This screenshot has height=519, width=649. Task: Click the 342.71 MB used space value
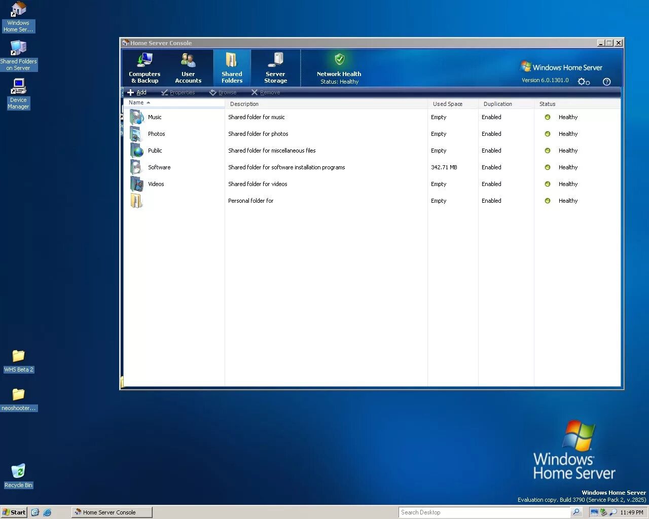click(444, 167)
